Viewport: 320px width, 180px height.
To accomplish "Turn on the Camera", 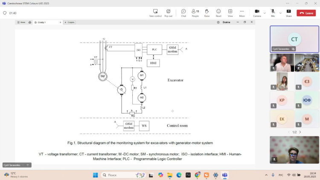I will point(257,13).
